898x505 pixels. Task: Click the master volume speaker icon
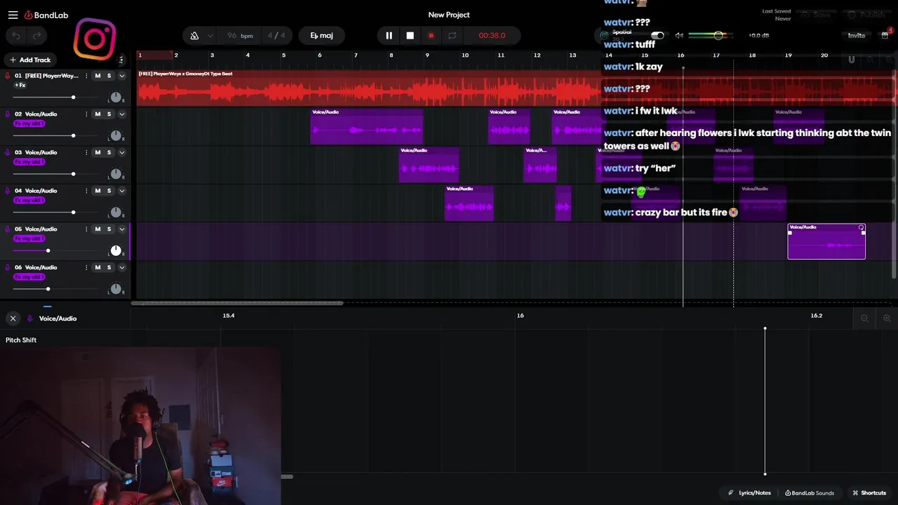679,35
